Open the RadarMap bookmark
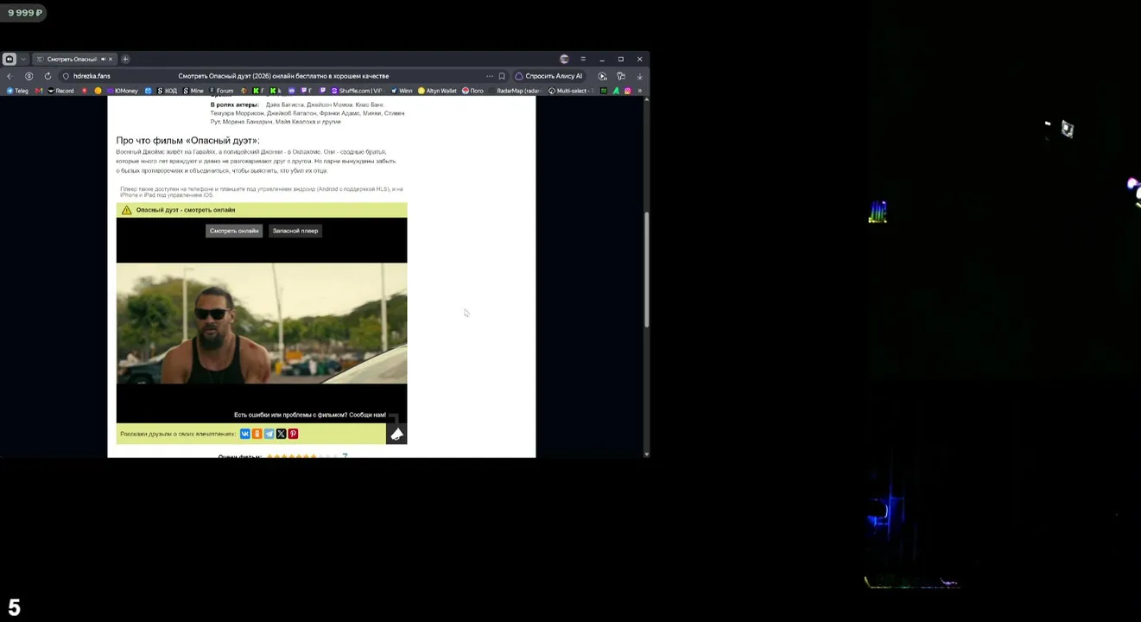Image resolution: width=1141 pixels, height=622 pixels. pos(515,91)
